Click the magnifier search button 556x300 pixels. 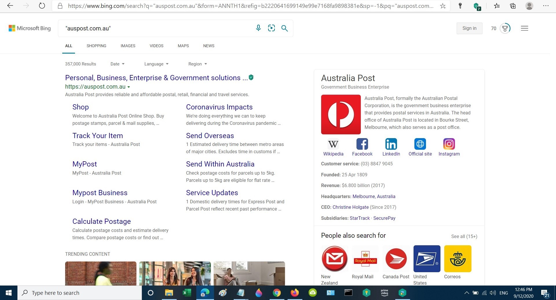tap(285, 28)
